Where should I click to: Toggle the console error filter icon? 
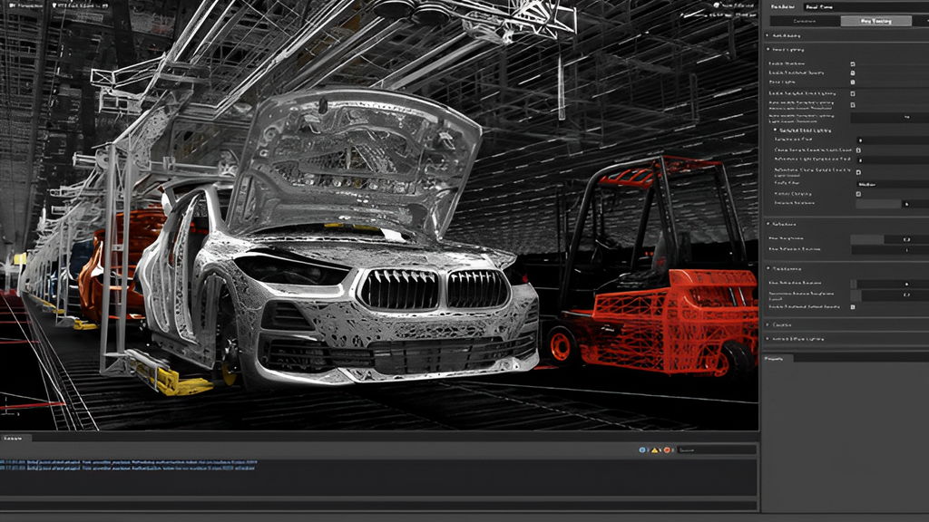coord(667,450)
